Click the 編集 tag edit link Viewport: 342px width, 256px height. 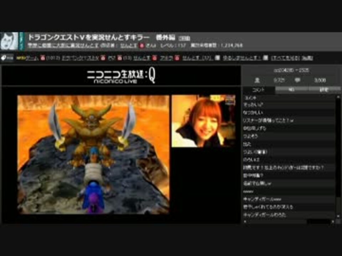[x=307, y=58]
